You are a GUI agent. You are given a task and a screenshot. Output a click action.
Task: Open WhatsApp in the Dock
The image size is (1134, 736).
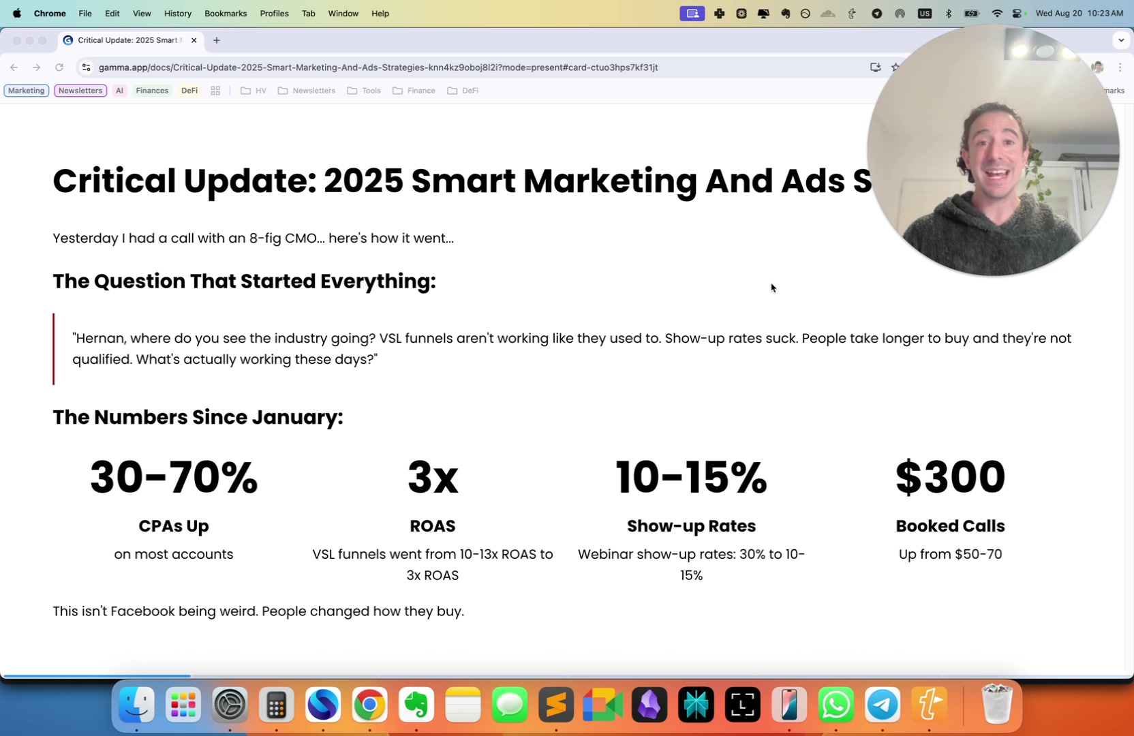pyautogui.click(x=836, y=705)
